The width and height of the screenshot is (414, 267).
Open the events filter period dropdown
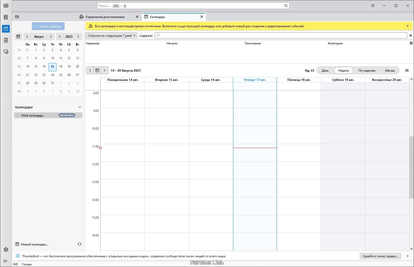pyautogui.click(x=111, y=35)
